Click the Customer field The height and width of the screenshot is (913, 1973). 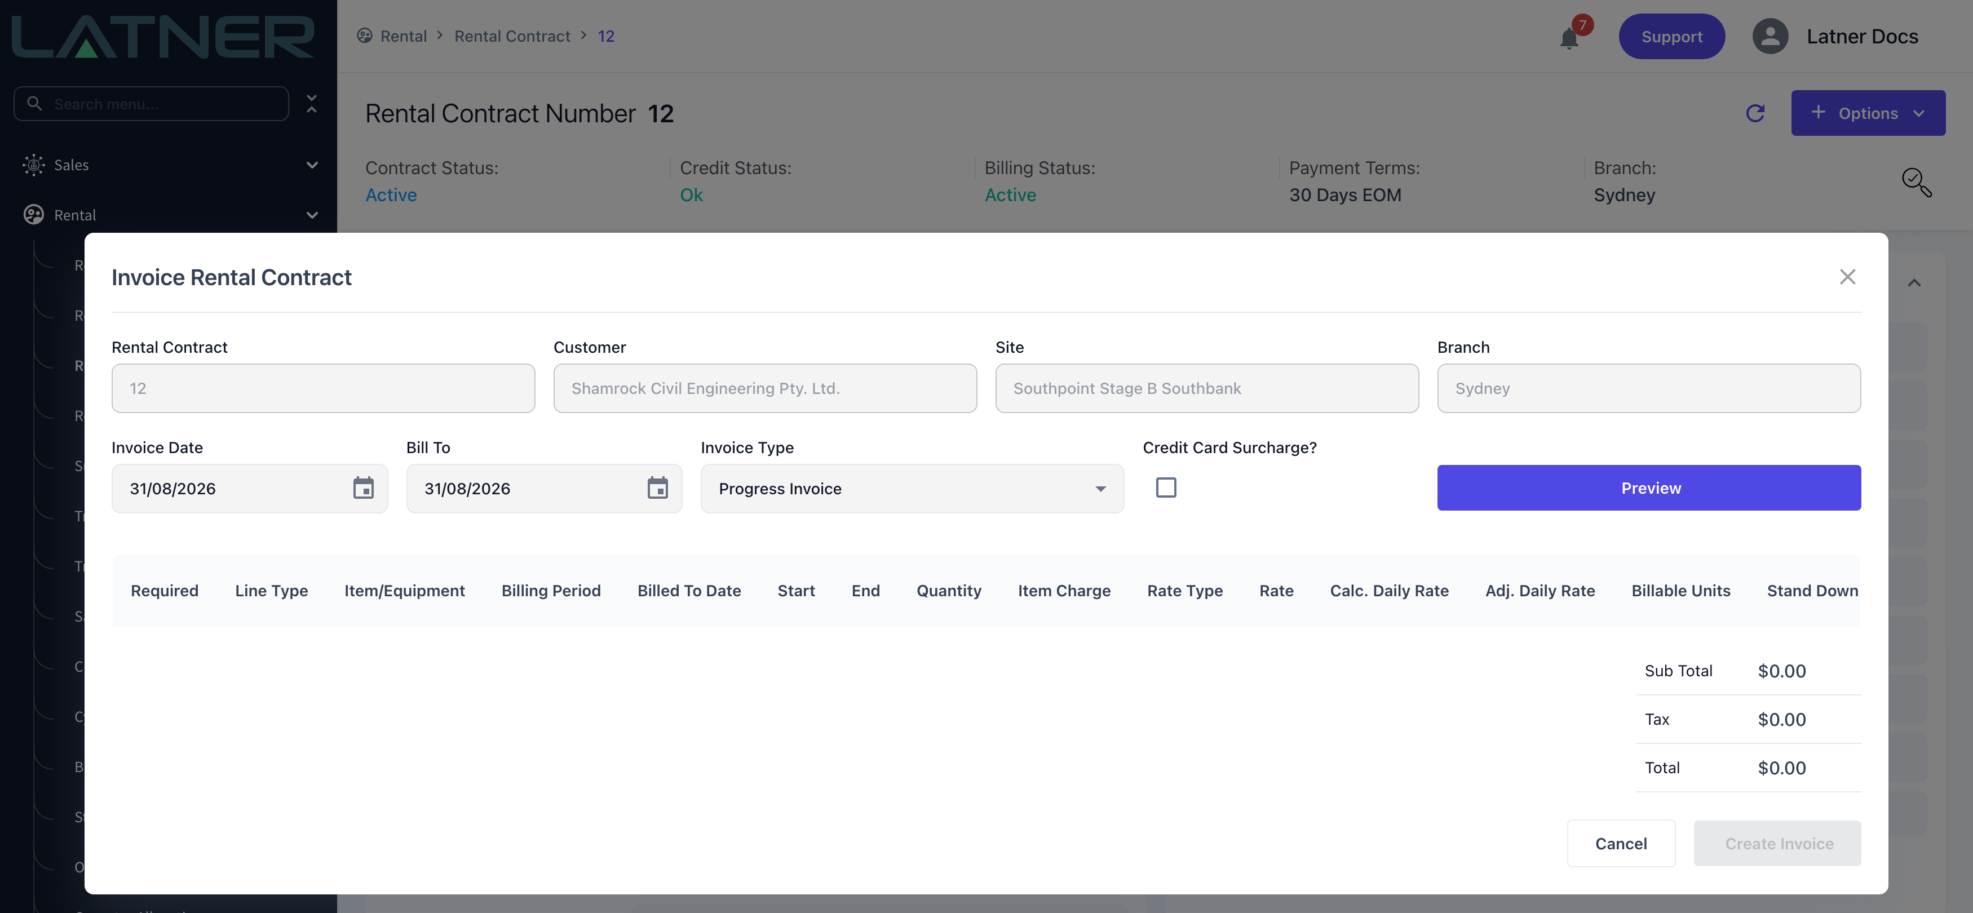765,388
